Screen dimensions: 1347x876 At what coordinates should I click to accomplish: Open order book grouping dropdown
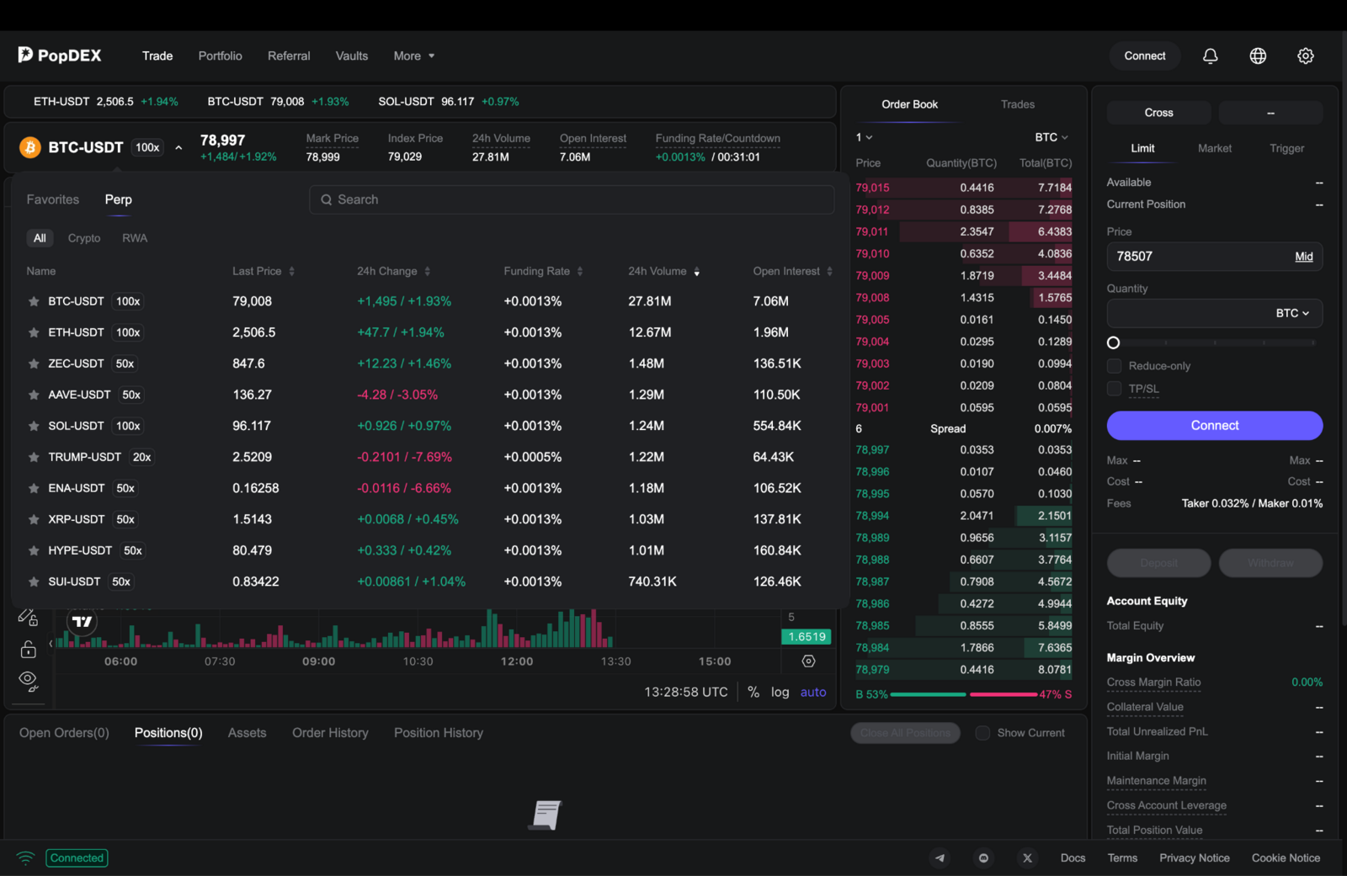(x=865, y=137)
